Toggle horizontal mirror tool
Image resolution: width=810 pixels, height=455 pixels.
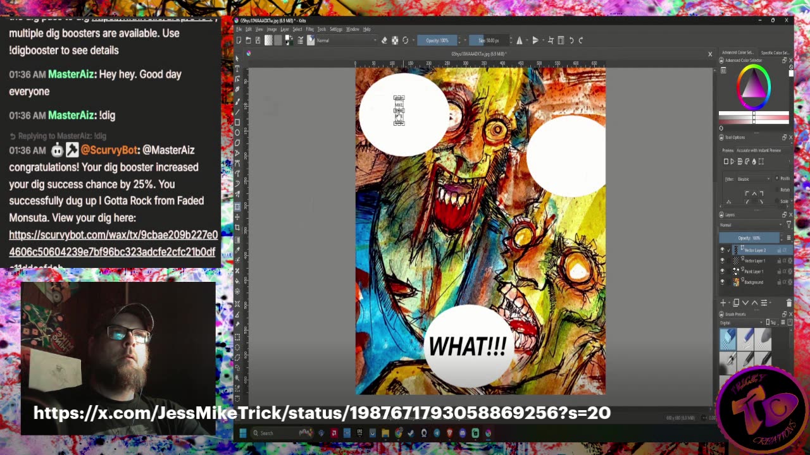coord(520,40)
